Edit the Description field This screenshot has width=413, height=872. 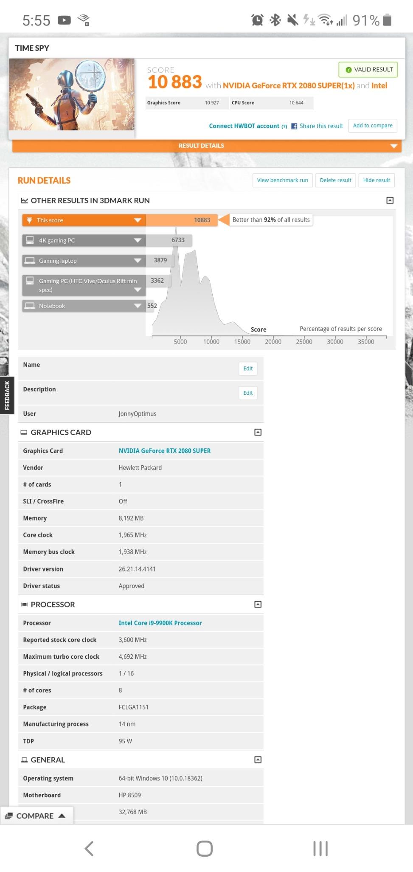[248, 393]
